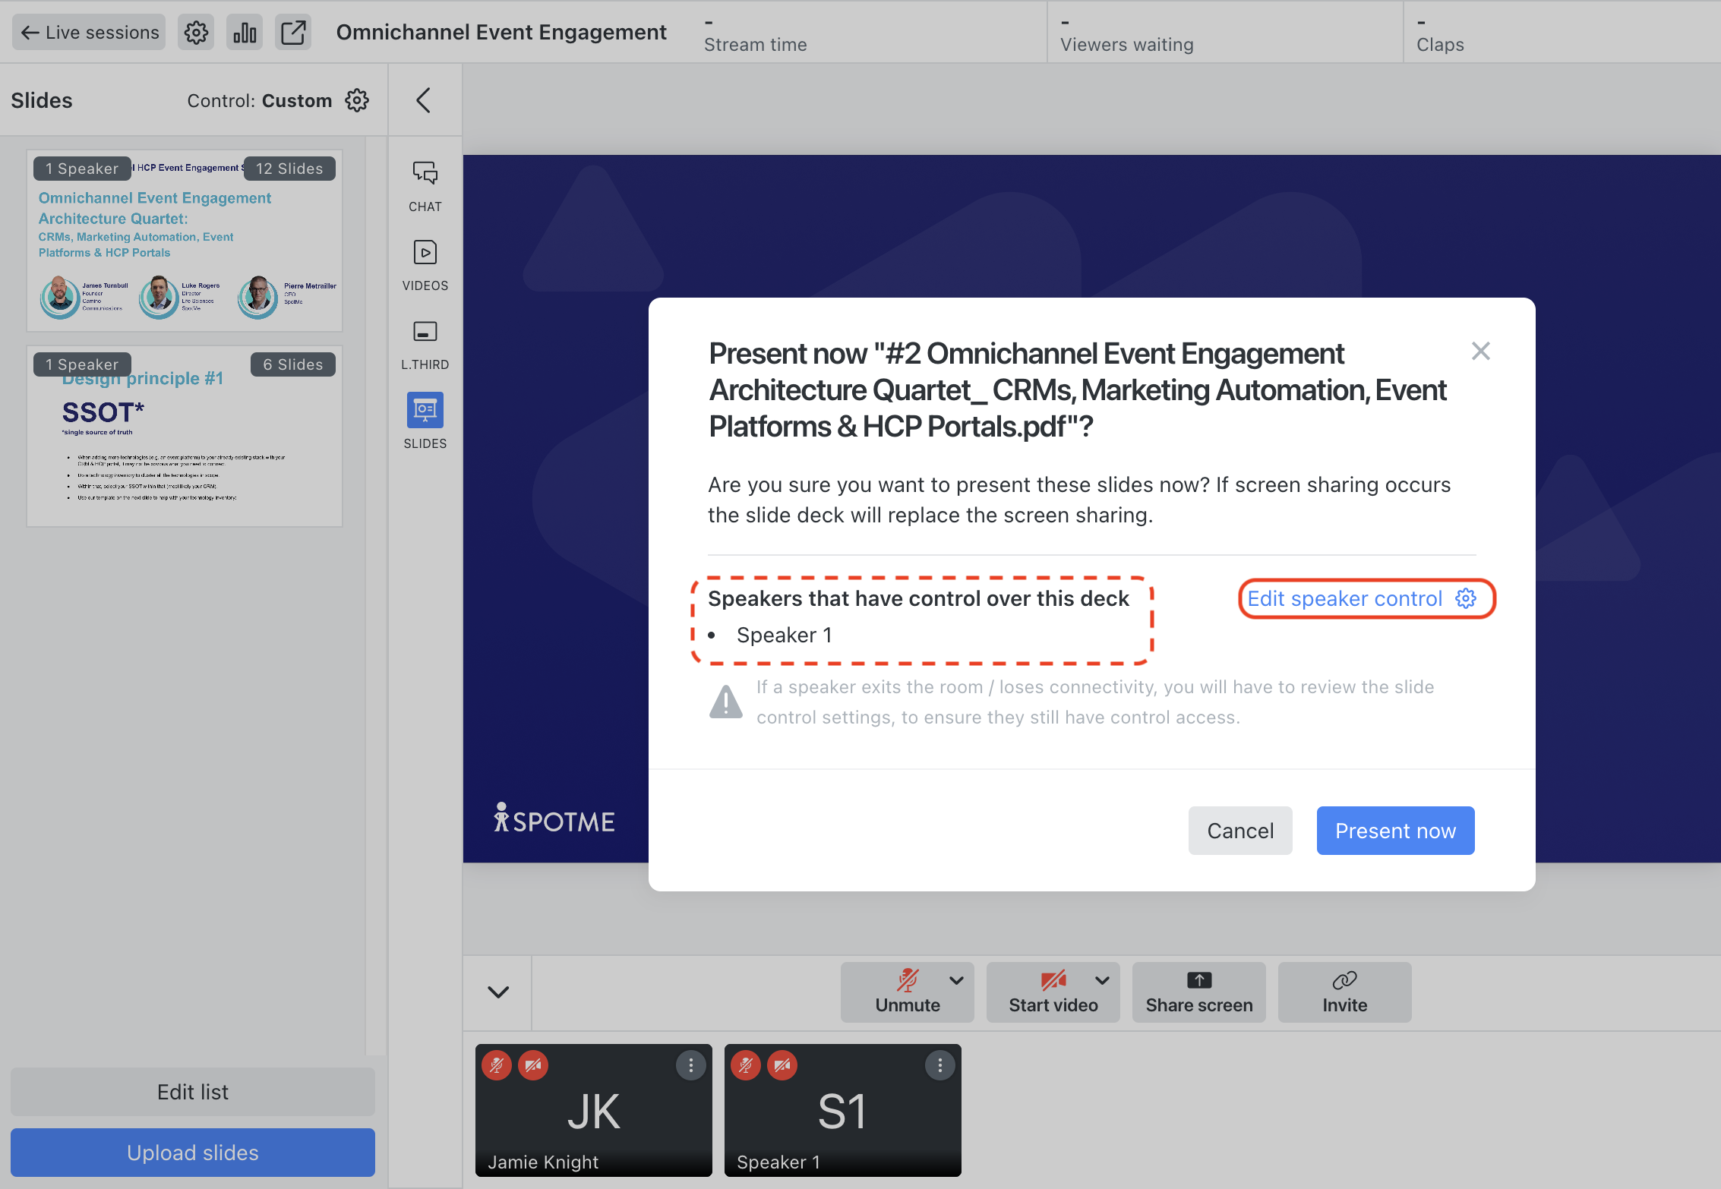Click the 12 Slides badge
This screenshot has width=1721, height=1189.
point(289,169)
